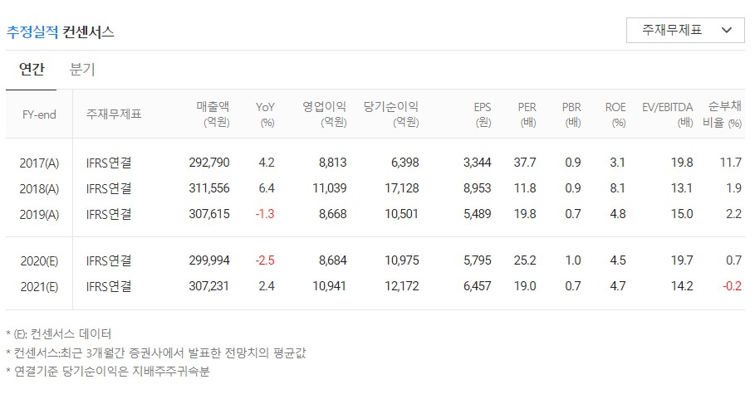Screen dimensions: 755x394
Task: Select the FY-end column header
Action: pyautogui.click(x=39, y=114)
